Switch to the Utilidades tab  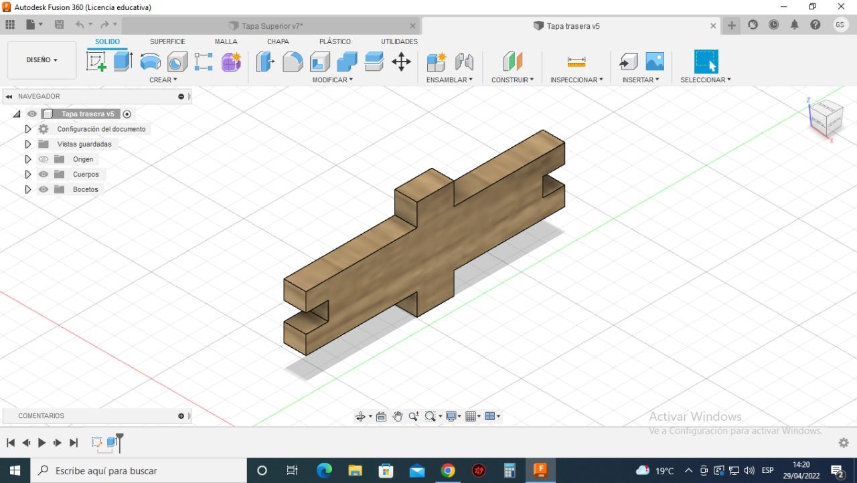(x=399, y=41)
